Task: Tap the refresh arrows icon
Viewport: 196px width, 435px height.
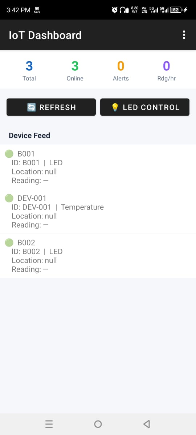Action: [x=32, y=107]
